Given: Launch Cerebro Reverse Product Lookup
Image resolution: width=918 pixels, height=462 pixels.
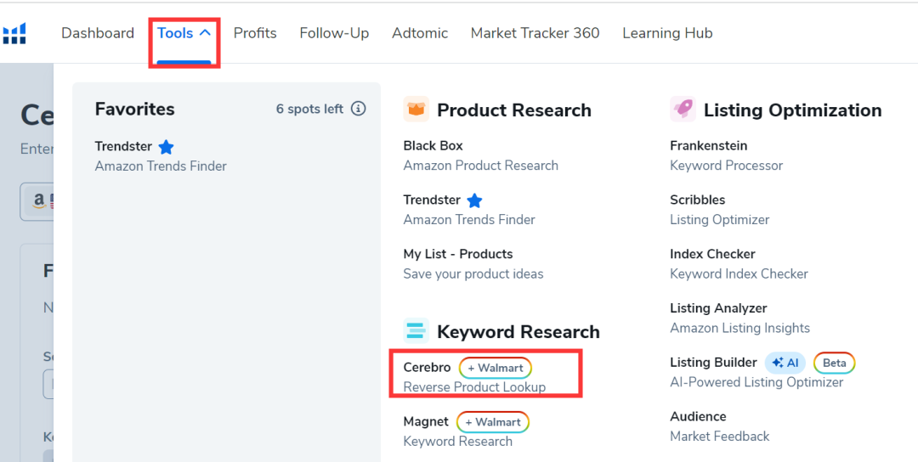Looking at the screenshot, I should pyautogui.click(x=427, y=368).
